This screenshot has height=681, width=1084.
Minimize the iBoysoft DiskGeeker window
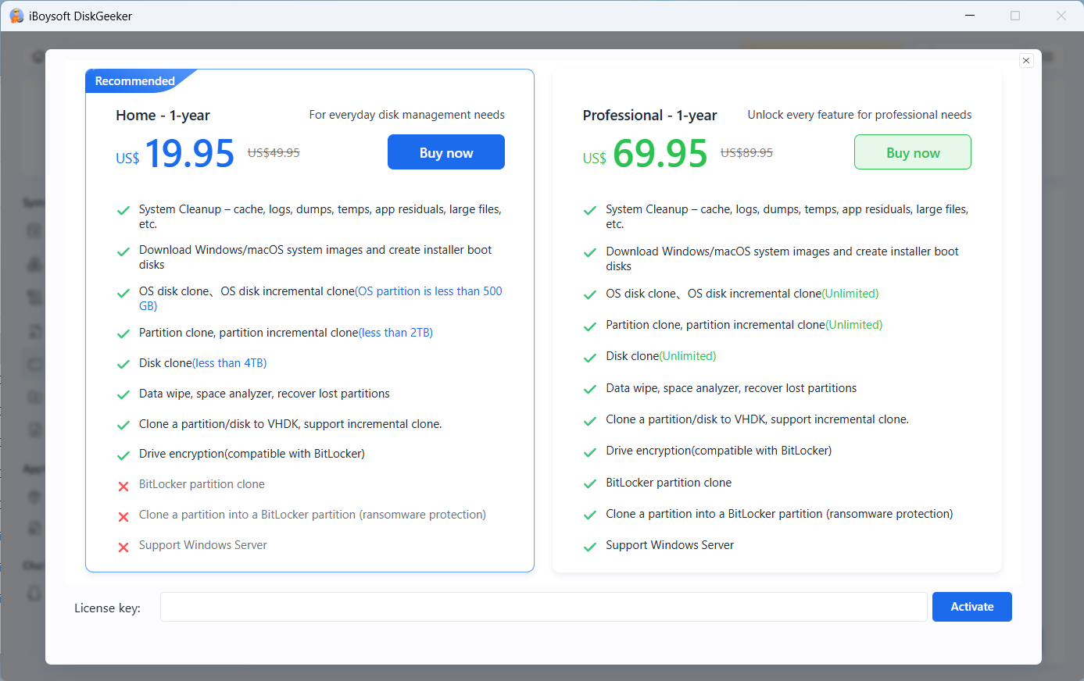pos(970,16)
